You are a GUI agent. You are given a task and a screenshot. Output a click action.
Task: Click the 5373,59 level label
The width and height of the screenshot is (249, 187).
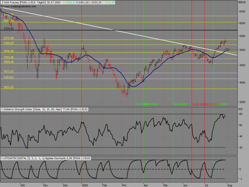coord(9,38)
